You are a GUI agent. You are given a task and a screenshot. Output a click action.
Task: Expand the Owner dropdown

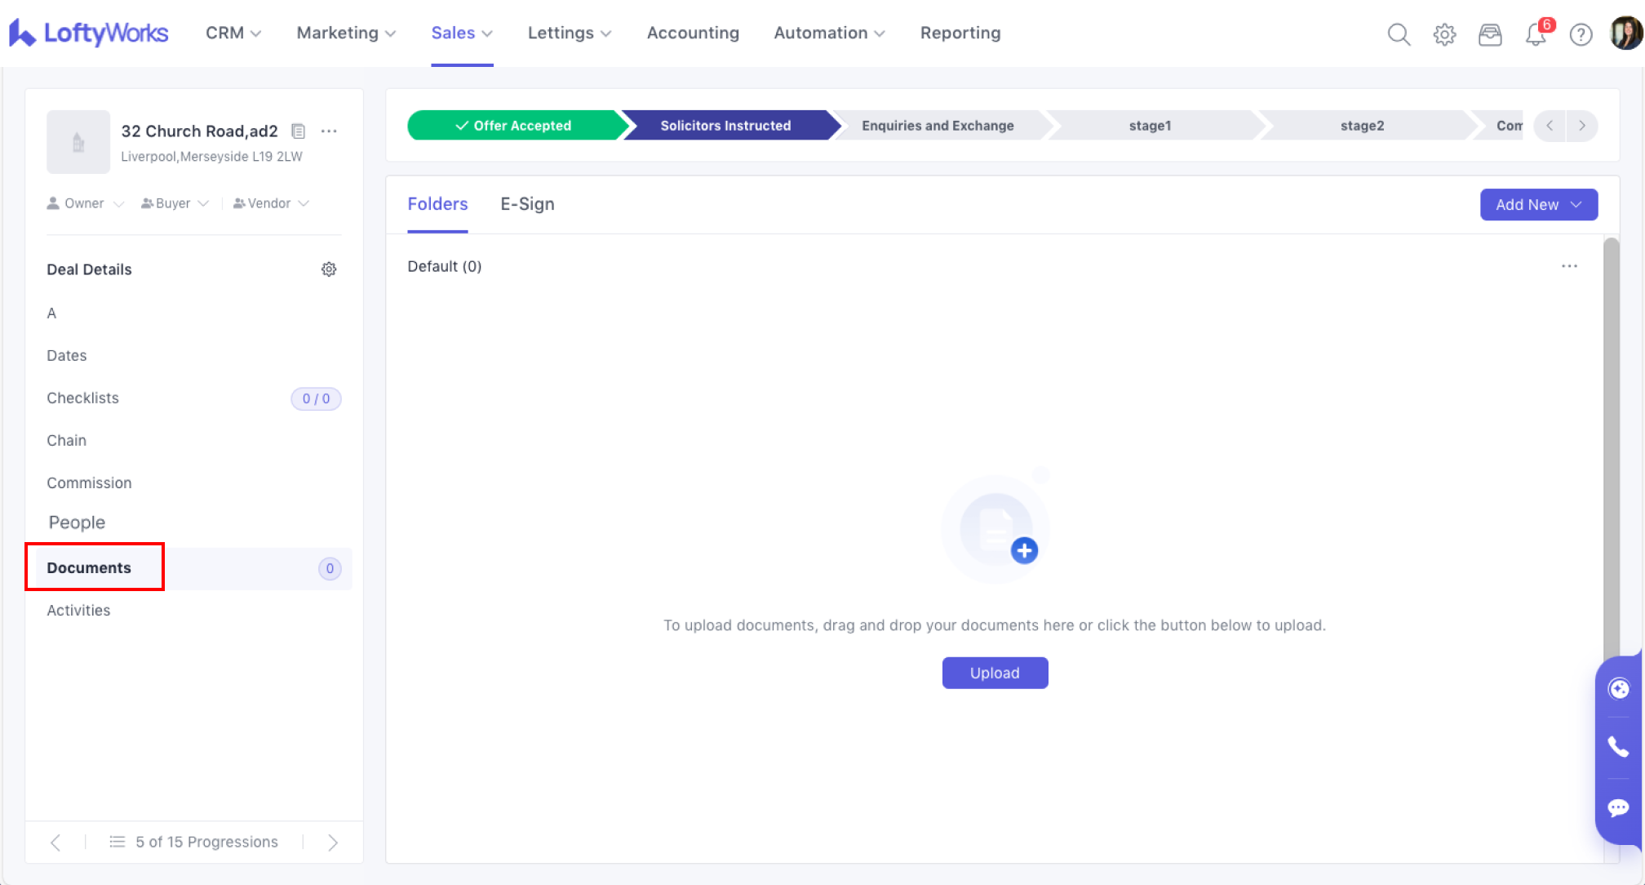(x=86, y=203)
